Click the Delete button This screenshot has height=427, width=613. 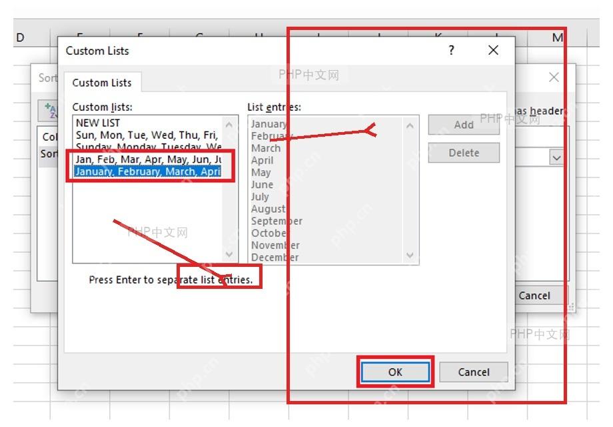point(464,153)
